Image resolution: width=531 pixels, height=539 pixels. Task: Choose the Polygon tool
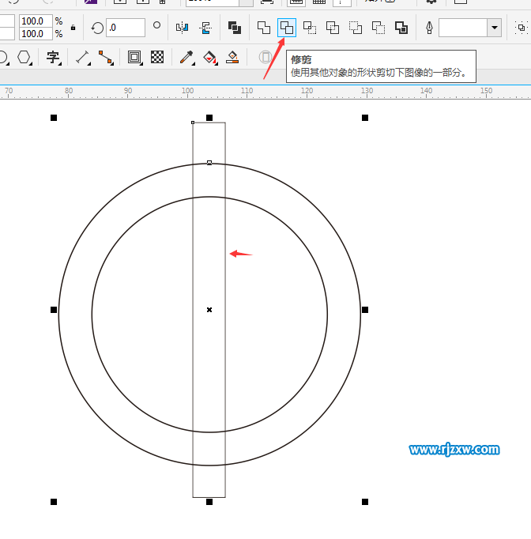(24, 57)
